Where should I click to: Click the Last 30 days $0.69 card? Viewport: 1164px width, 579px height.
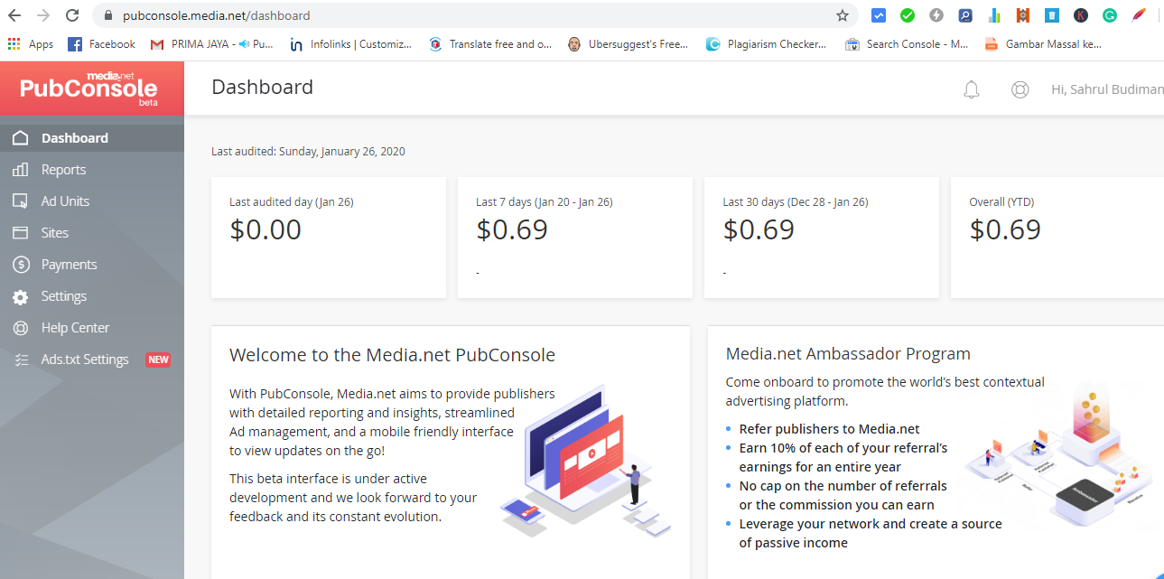coord(822,238)
